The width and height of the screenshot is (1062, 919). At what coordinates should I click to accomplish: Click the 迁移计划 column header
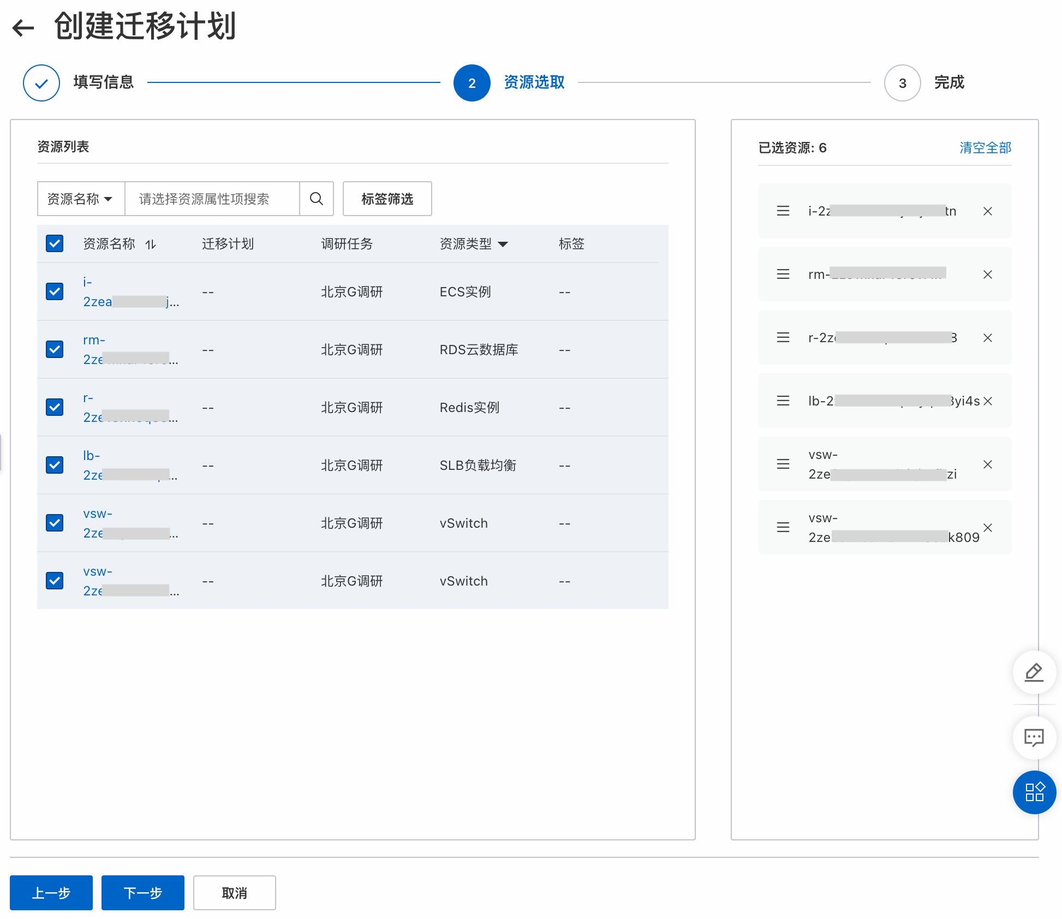point(228,244)
